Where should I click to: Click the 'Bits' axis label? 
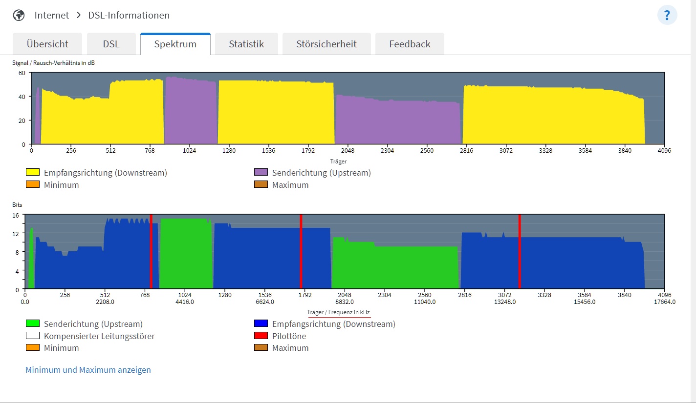click(x=17, y=205)
